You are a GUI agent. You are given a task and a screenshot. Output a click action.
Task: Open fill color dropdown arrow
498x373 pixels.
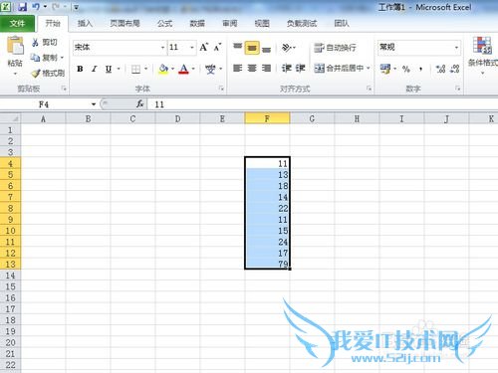tap(172, 69)
